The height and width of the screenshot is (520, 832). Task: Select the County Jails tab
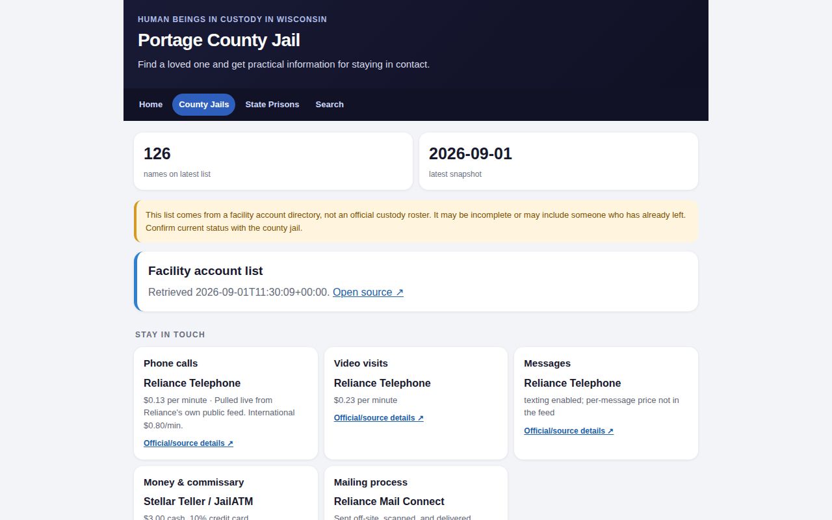203,105
